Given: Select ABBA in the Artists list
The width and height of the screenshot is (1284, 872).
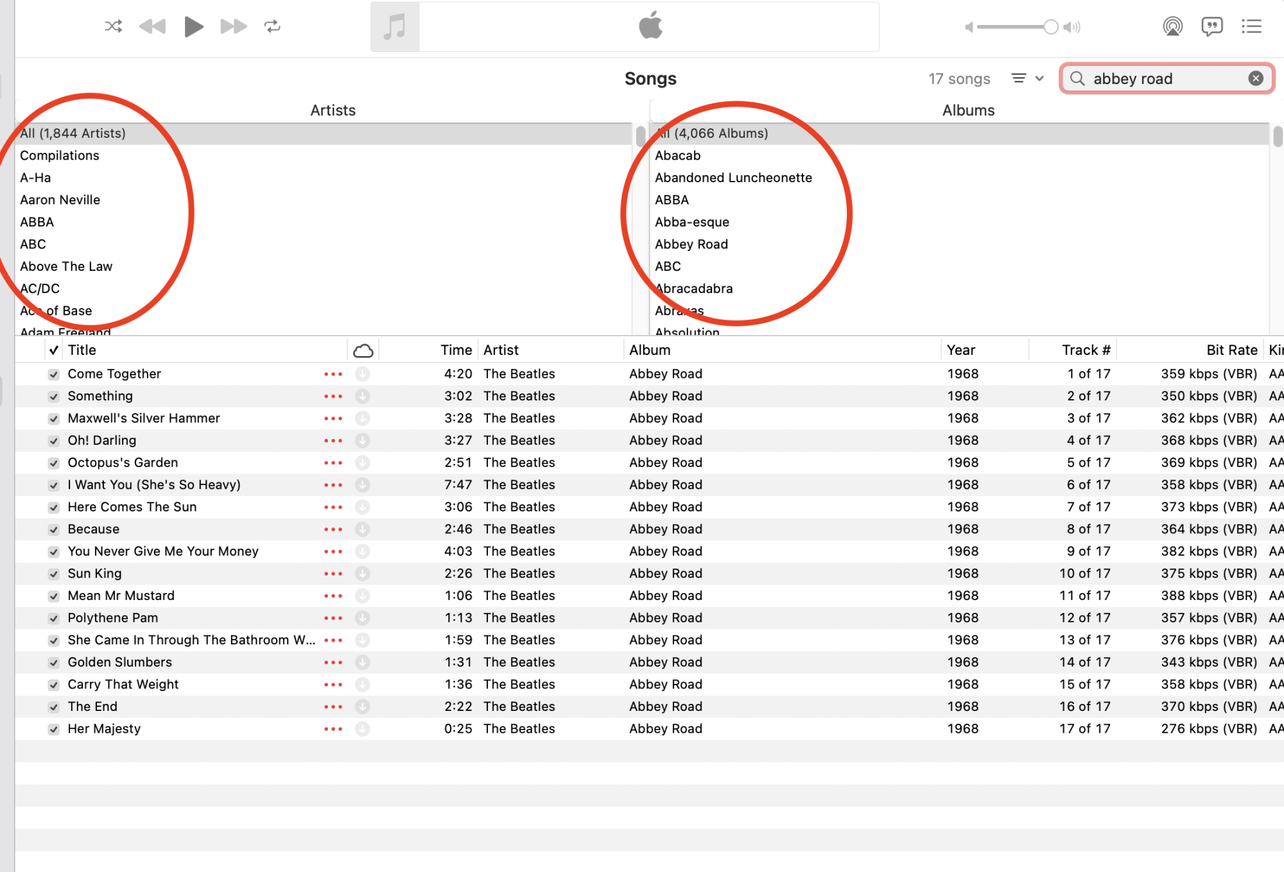Looking at the screenshot, I should coord(37,222).
